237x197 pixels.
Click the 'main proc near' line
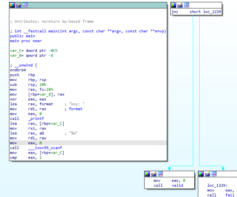pos(26,41)
